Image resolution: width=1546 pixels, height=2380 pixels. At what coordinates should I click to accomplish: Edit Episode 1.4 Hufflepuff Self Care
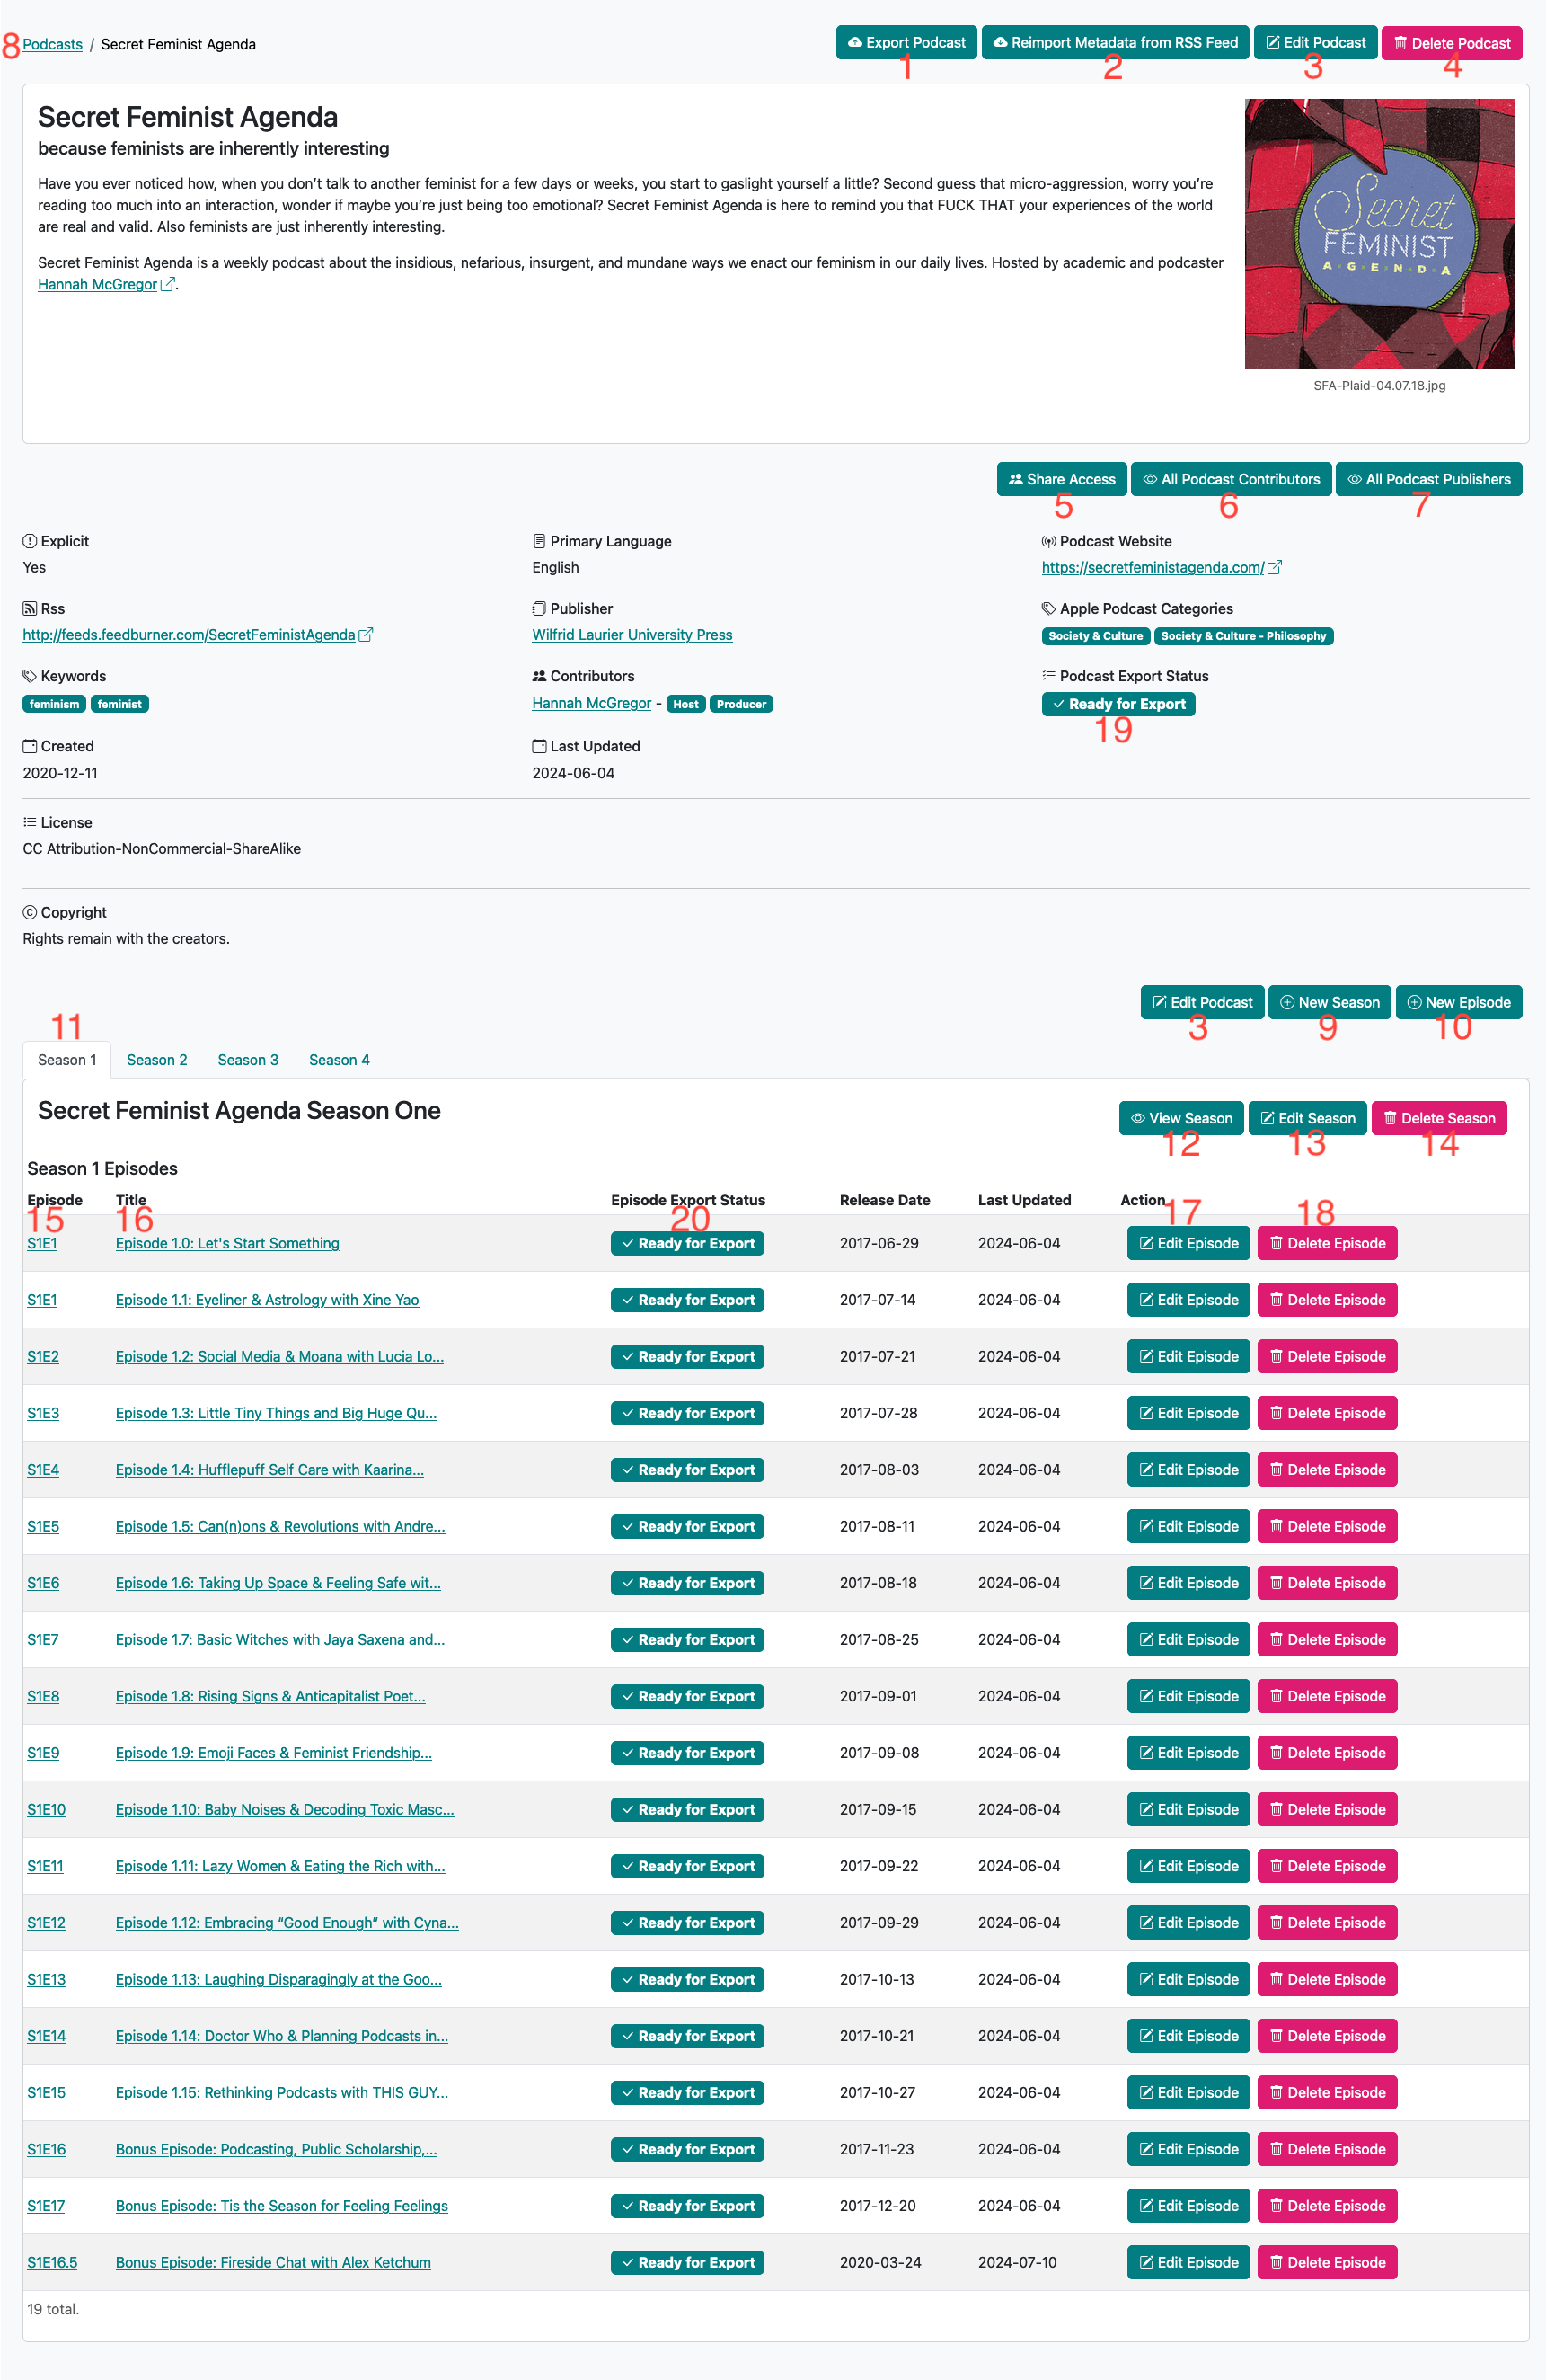coord(1188,1470)
